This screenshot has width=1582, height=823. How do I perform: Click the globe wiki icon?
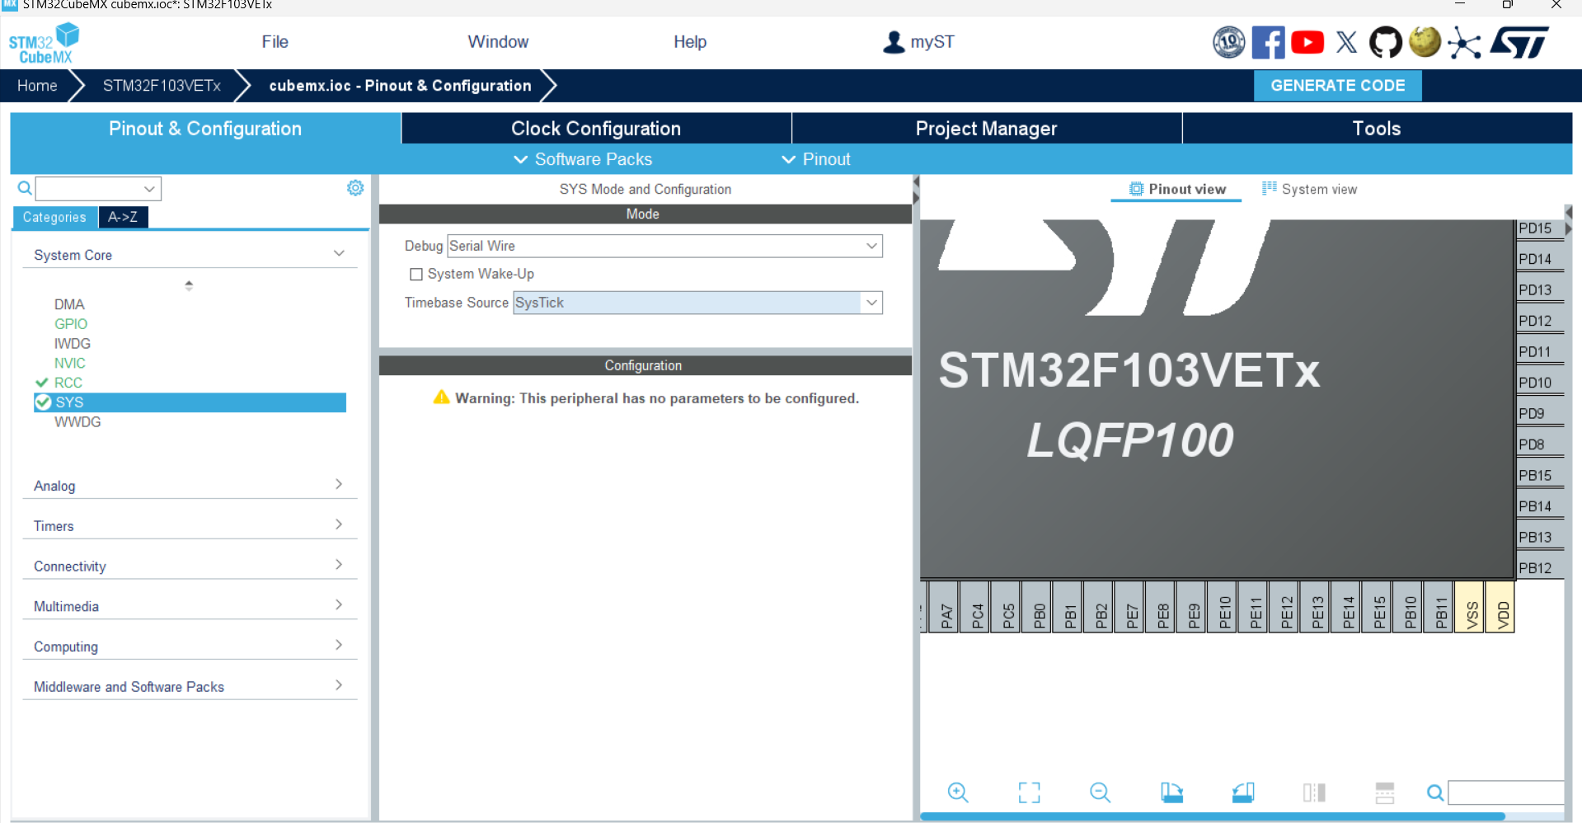tap(1425, 41)
